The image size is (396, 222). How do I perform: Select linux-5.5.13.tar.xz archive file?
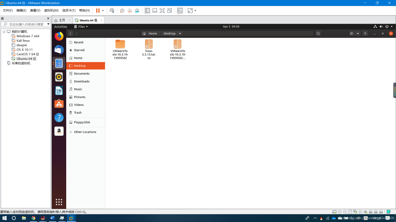tap(149, 50)
